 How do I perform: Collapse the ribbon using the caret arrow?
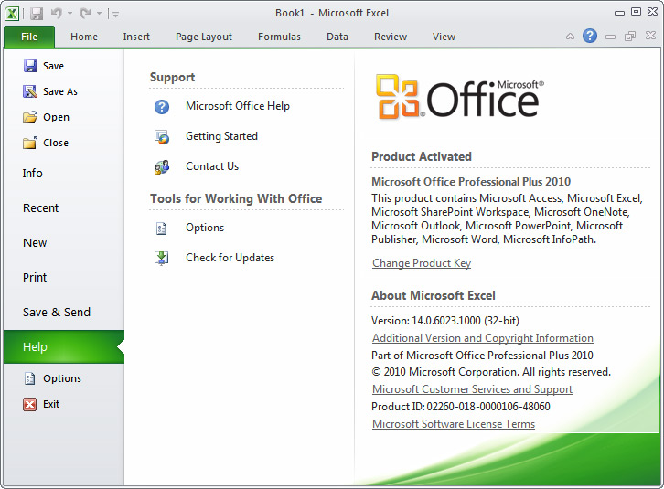tap(570, 37)
